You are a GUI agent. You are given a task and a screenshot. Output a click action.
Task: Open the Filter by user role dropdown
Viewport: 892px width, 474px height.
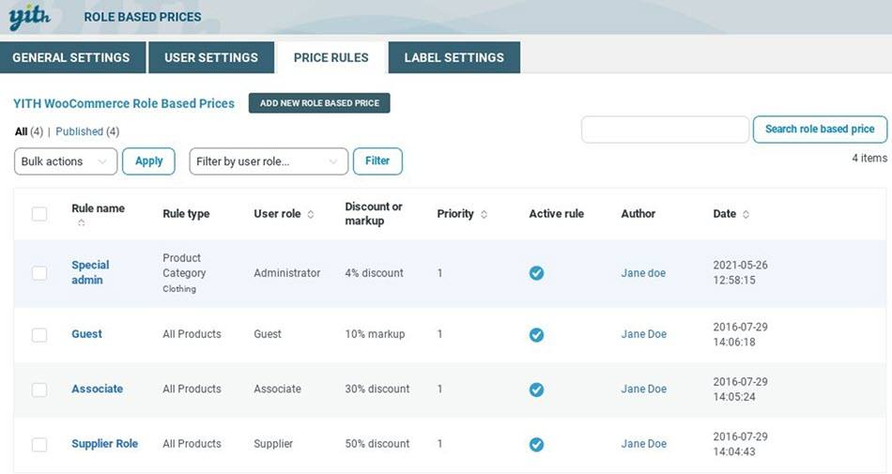click(x=269, y=161)
